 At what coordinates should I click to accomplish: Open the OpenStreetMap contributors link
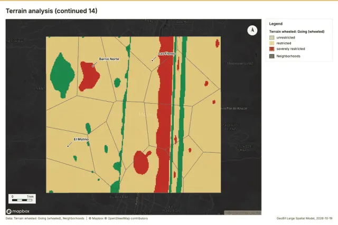tap(126, 218)
